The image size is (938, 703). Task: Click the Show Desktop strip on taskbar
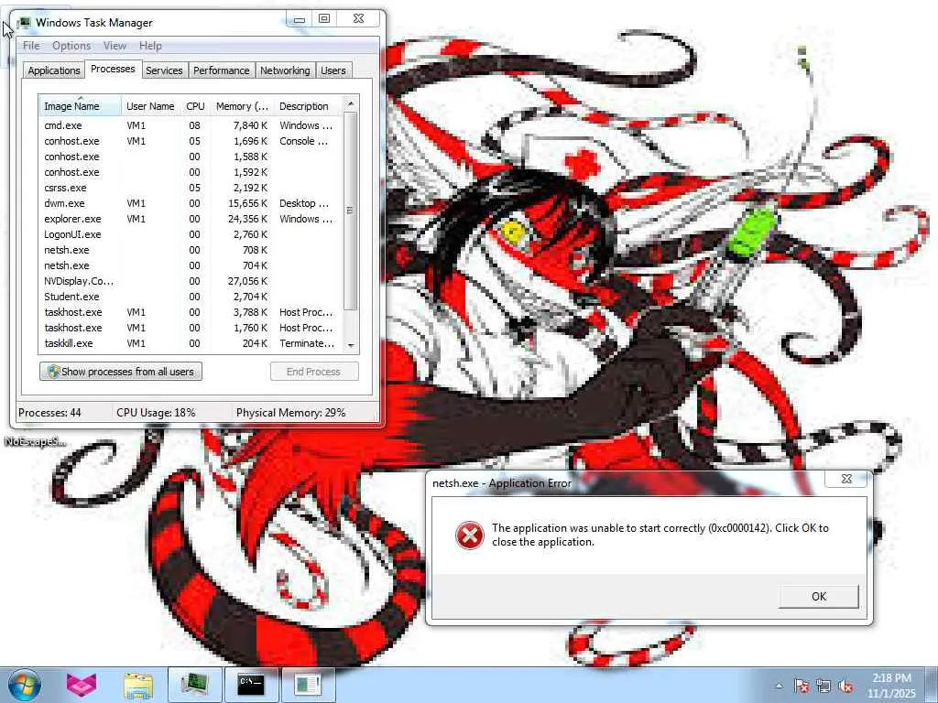click(932, 685)
